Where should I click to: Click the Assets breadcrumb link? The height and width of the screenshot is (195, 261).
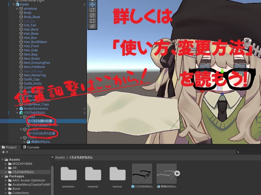(x=60, y=157)
